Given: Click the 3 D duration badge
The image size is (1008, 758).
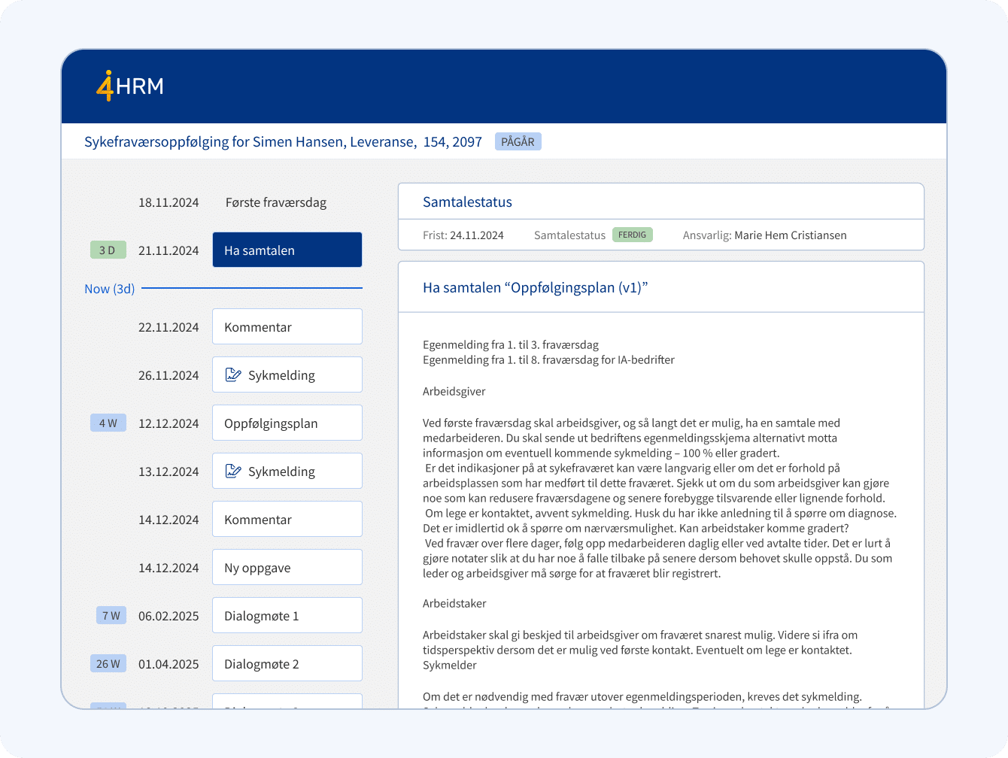Looking at the screenshot, I should [108, 250].
